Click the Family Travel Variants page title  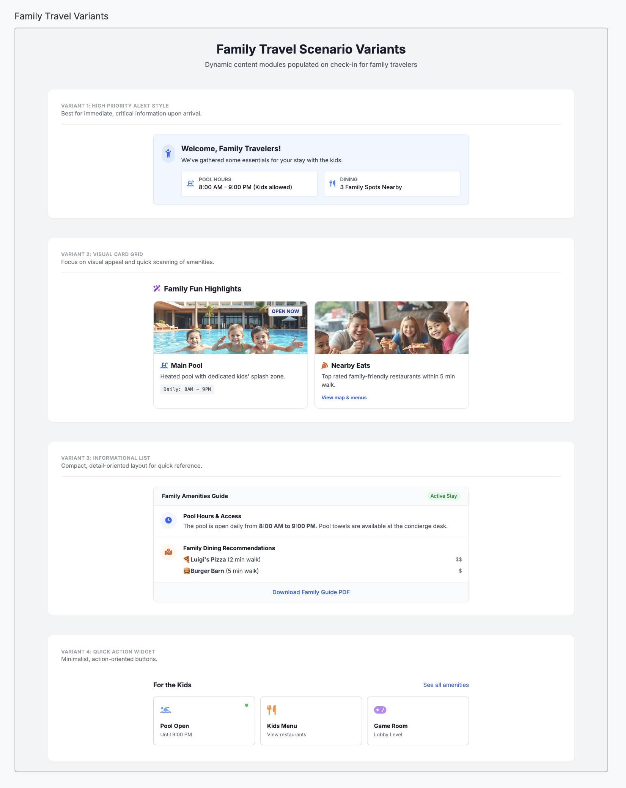61,16
